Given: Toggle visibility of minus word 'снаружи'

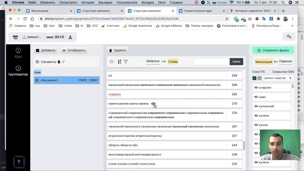Looking at the screenshot, I should click(256, 87).
